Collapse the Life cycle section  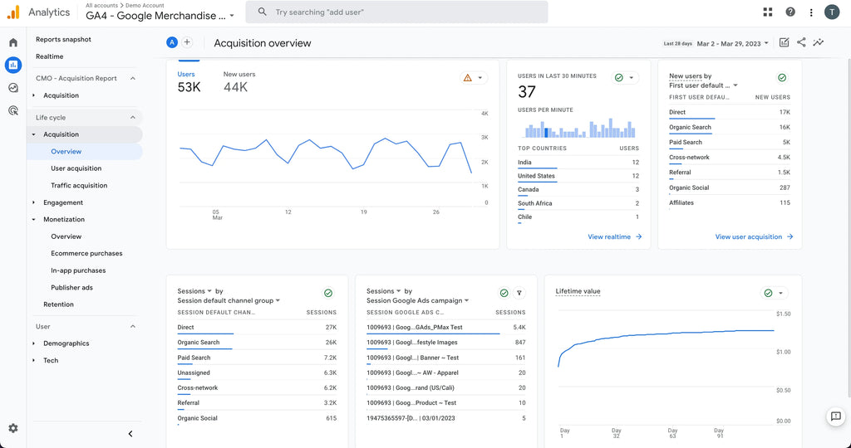[x=132, y=118]
